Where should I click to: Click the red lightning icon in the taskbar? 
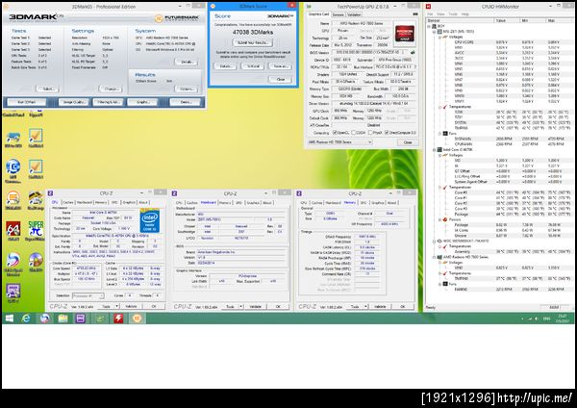point(118,319)
